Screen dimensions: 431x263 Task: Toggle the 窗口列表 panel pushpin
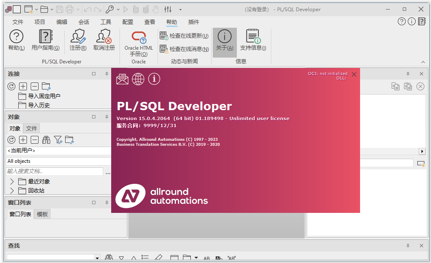pos(106,202)
